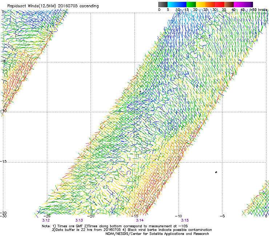The width and height of the screenshot is (269, 236).
Task: Click the legend tick label '25'
Action: click(205, 10)
